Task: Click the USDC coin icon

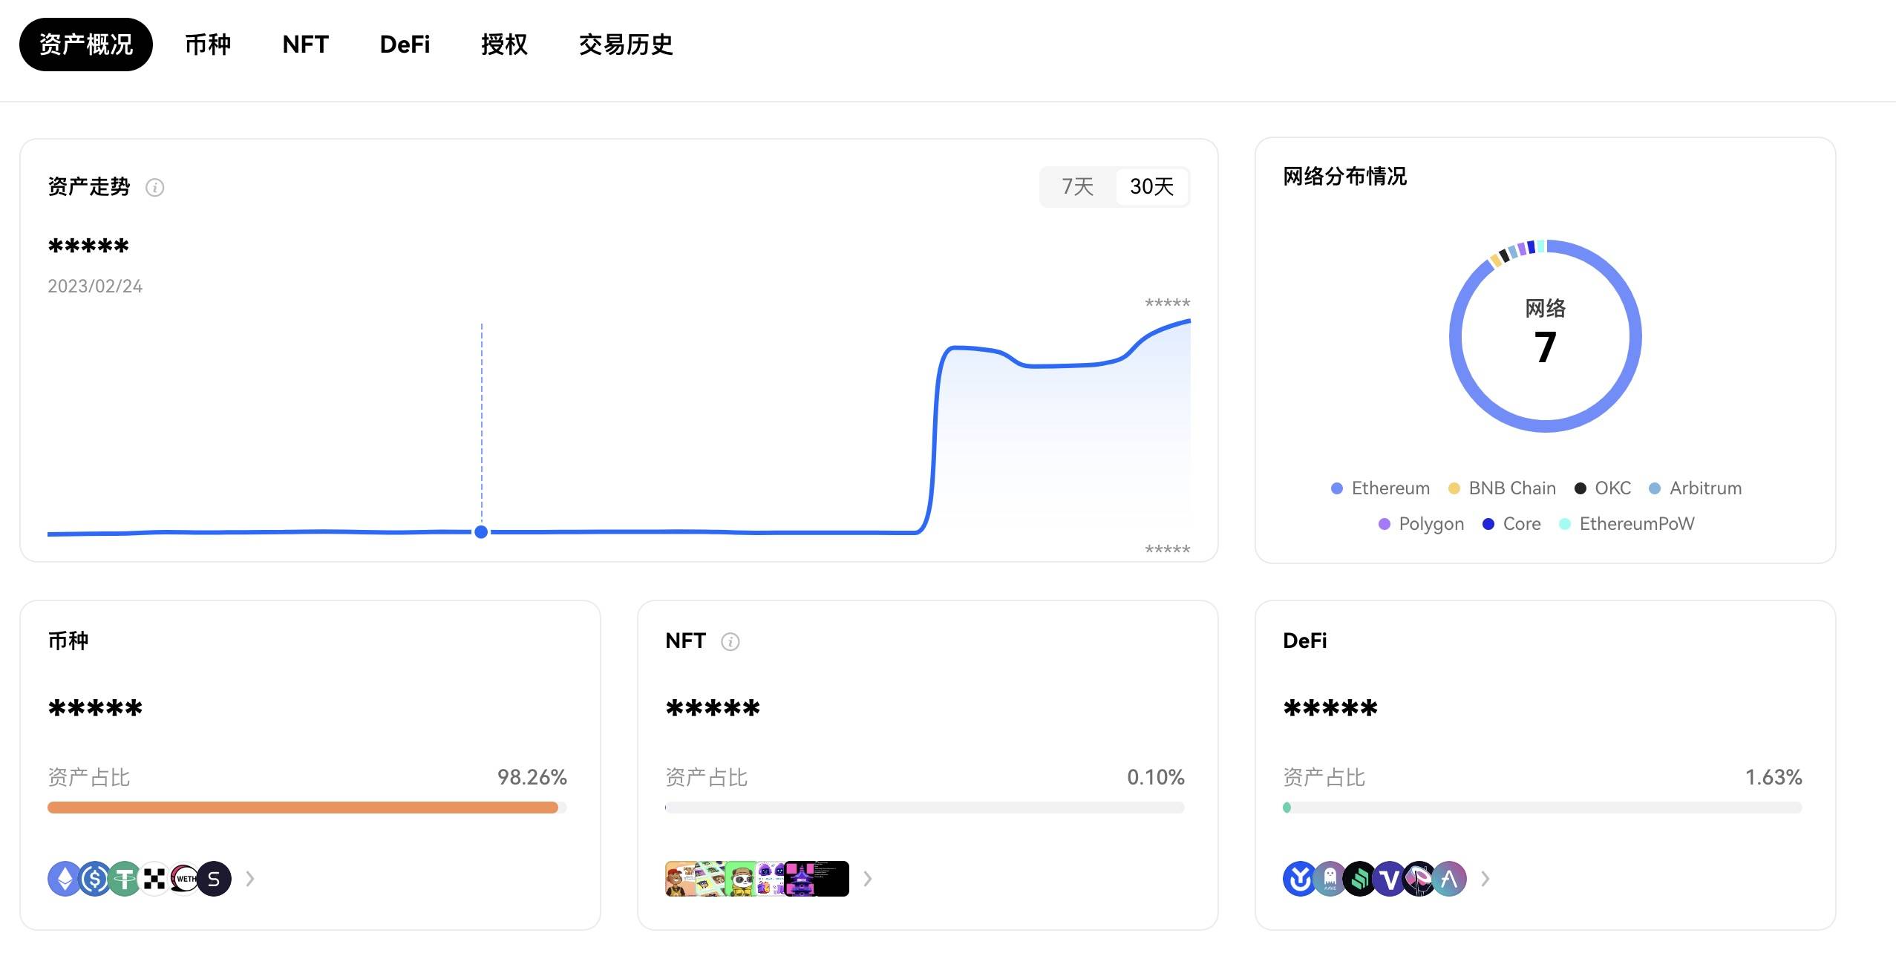Action: coord(95,878)
